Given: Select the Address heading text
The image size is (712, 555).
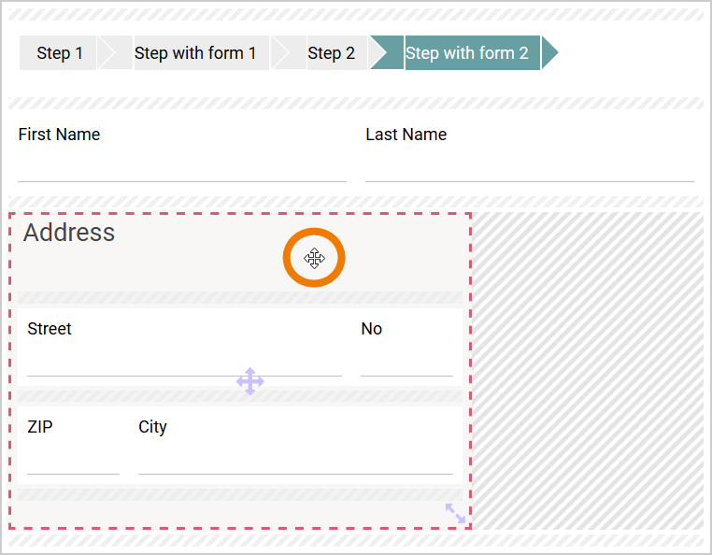Looking at the screenshot, I should click(69, 233).
